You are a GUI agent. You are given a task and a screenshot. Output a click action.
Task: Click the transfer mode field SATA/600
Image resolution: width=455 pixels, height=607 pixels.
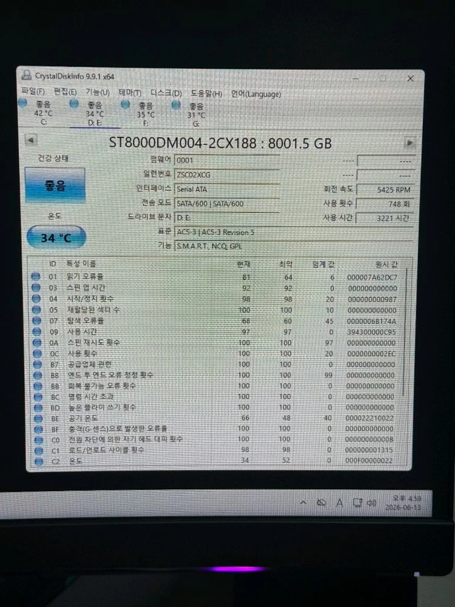(x=227, y=203)
